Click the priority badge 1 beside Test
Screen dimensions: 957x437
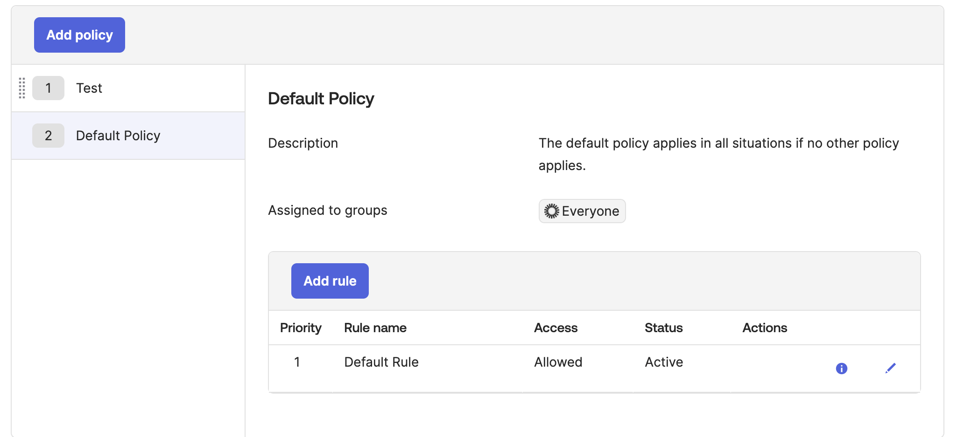click(x=48, y=88)
